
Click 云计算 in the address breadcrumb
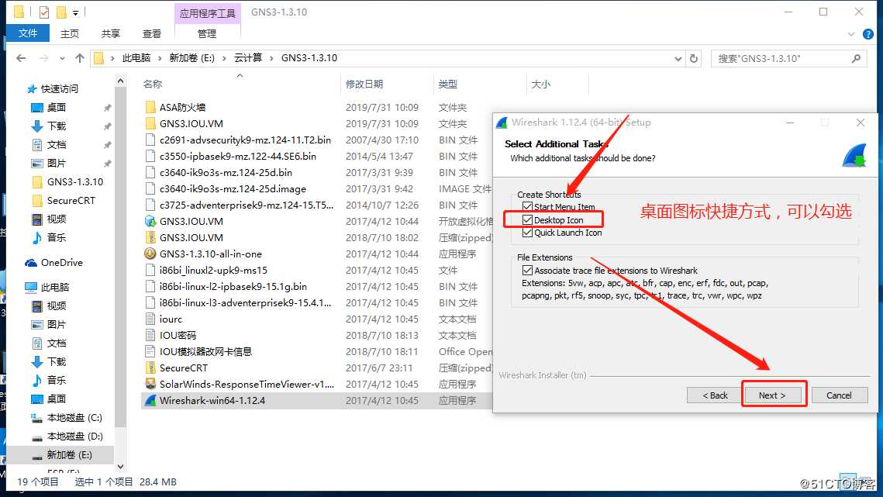click(x=248, y=58)
